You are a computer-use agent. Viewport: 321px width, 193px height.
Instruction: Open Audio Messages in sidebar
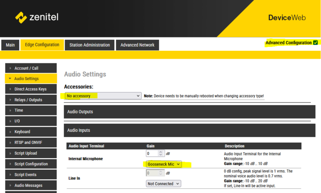(30, 185)
